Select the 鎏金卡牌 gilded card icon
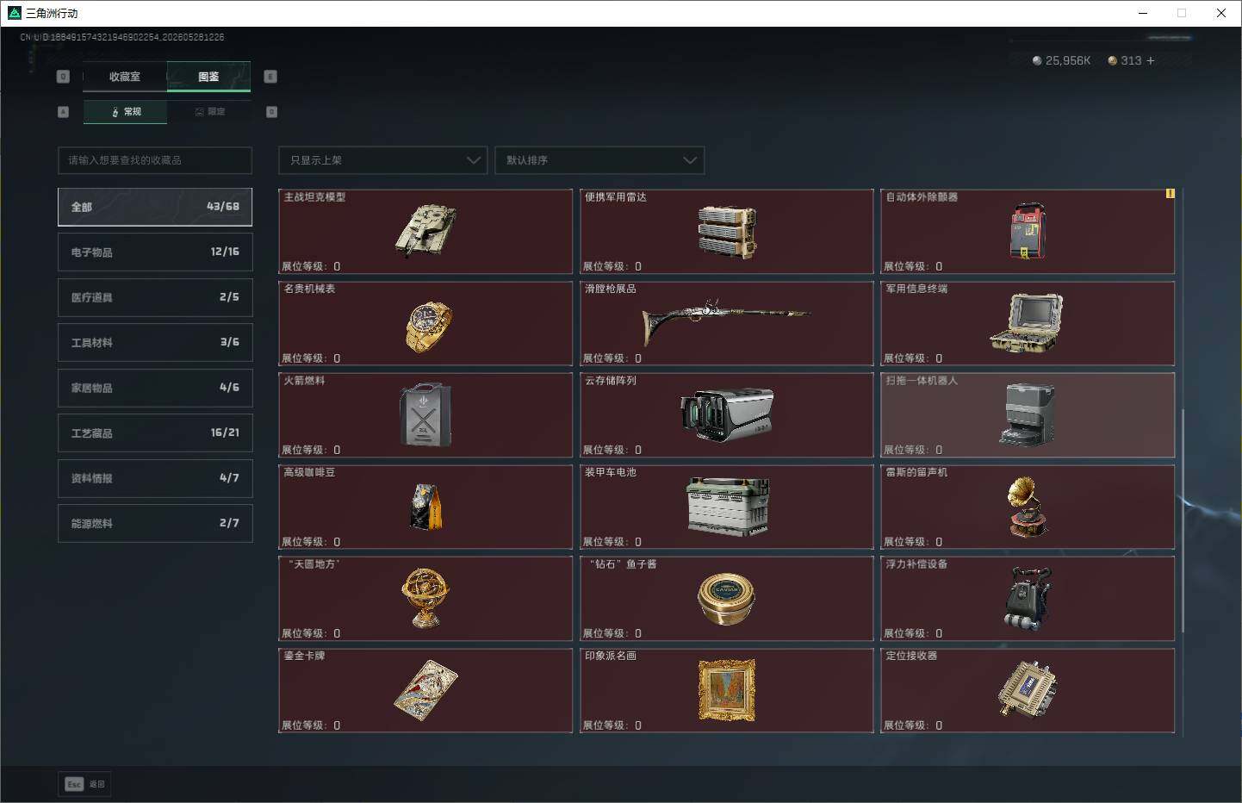The image size is (1242, 803). pyautogui.click(x=425, y=690)
